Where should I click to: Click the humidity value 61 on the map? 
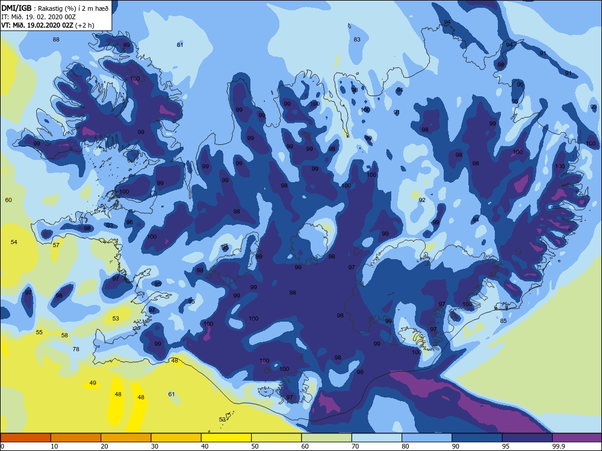(x=172, y=394)
